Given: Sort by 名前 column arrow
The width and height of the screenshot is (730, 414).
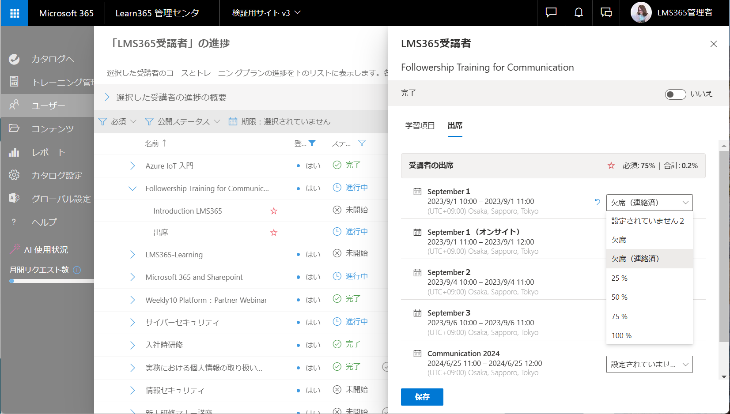Looking at the screenshot, I should pos(164,143).
